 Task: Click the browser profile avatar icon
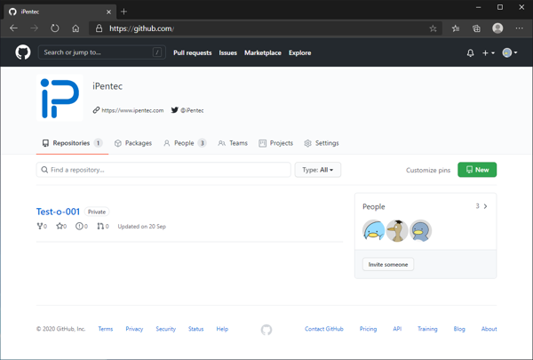pos(497,28)
